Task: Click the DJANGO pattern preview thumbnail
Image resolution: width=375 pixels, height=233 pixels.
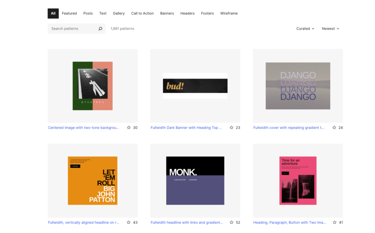Action: (298, 86)
